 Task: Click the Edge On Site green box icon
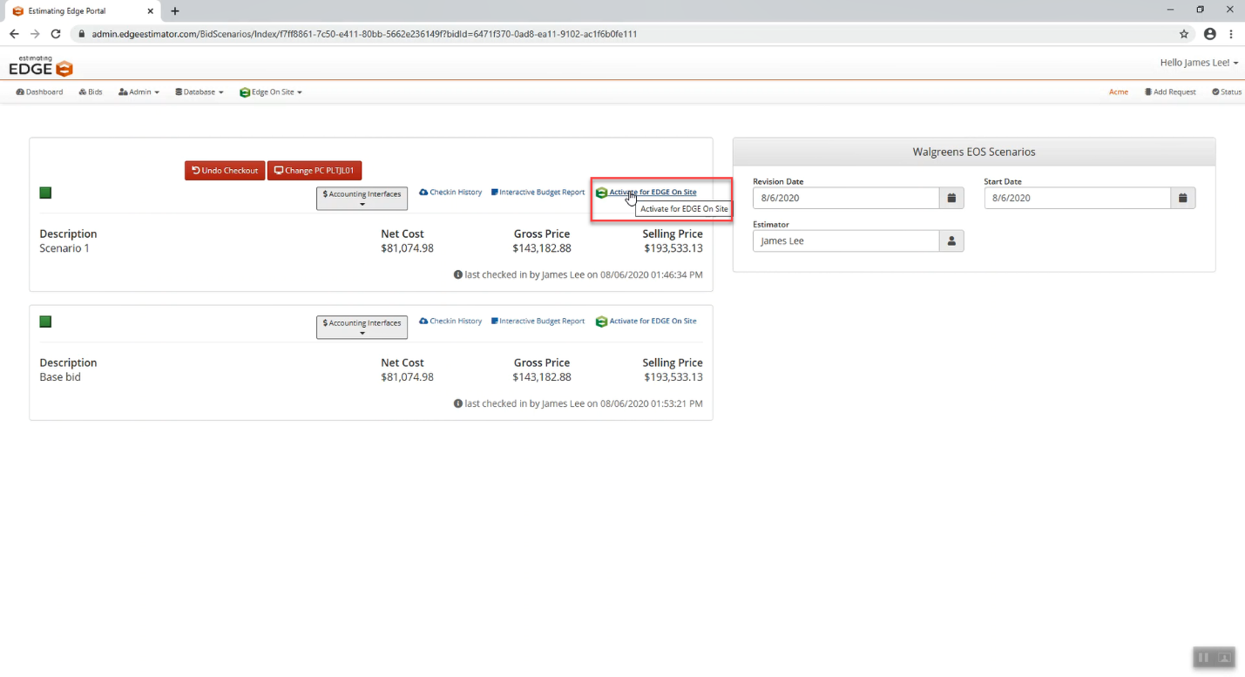tap(244, 91)
